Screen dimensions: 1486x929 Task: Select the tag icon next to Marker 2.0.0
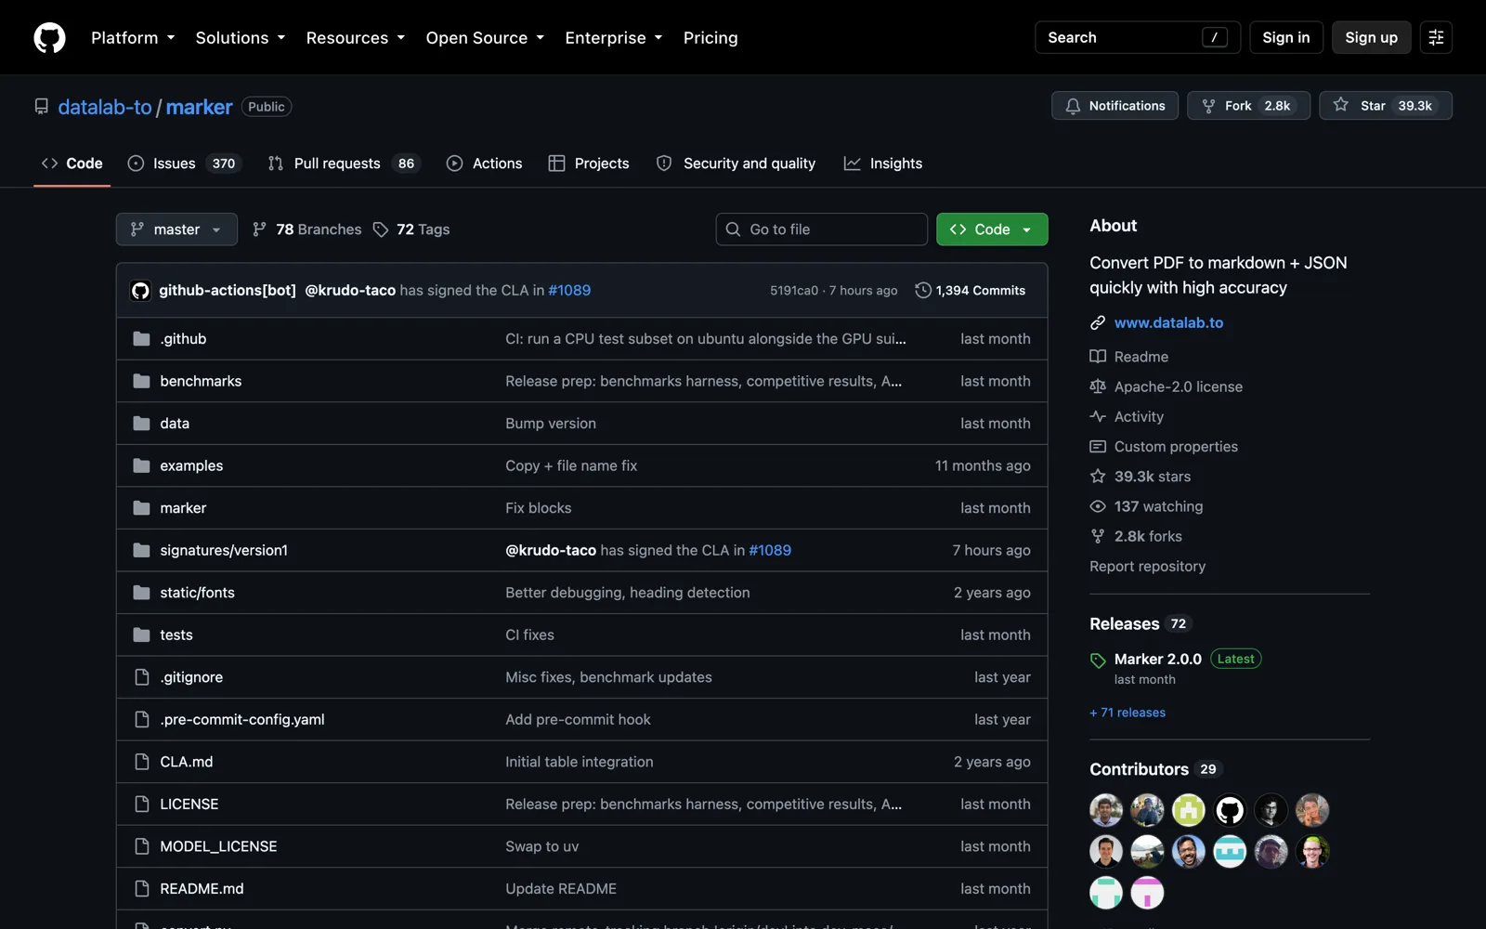[x=1098, y=661]
